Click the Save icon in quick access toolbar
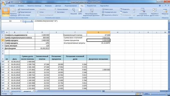Image resolution: width=170 pixels, height=96 pixels. [x=9, y=2]
